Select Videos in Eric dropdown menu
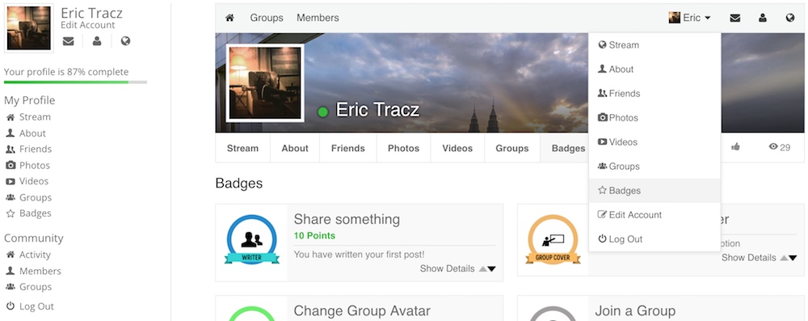Screen dimensions: 808x321 [654, 142]
